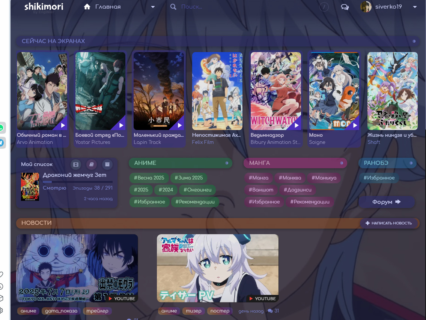Click the comments icon showing 31
Viewport: 426px width, 320px height.
click(270, 311)
